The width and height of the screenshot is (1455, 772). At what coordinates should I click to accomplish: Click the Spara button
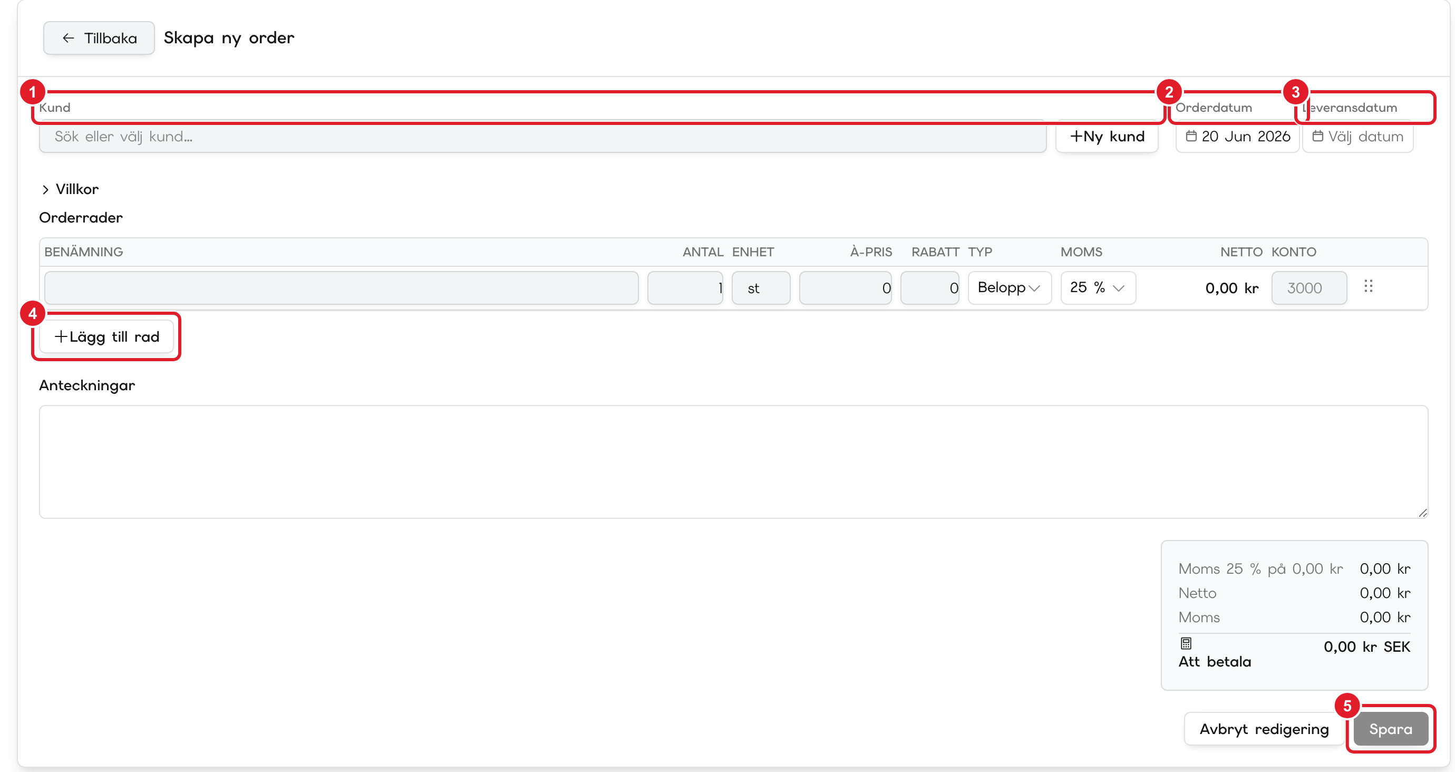click(x=1390, y=728)
